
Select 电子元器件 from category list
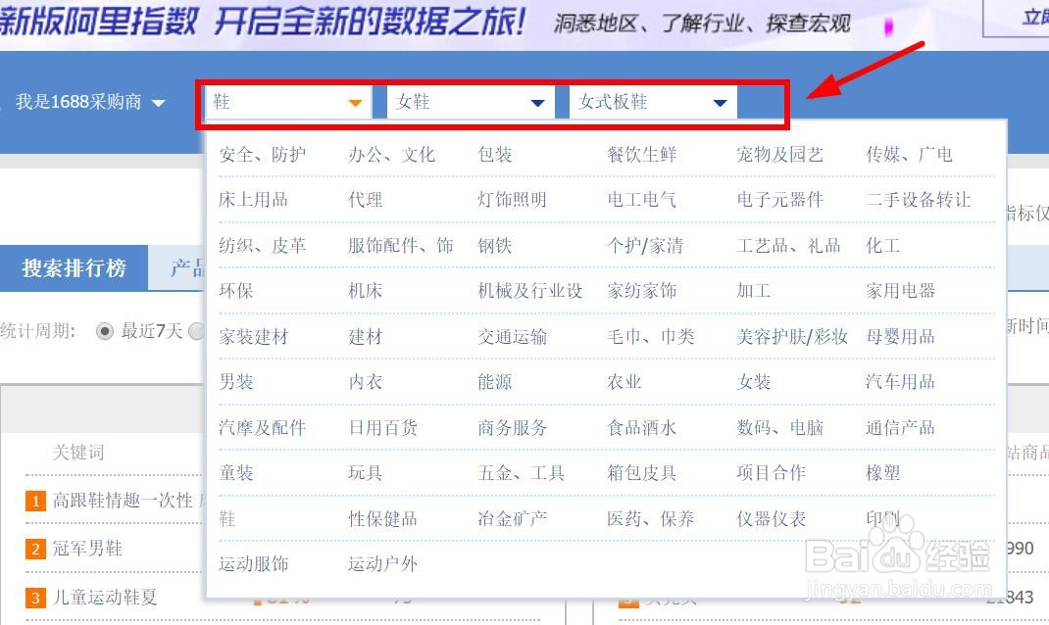click(x=779, y=200)
